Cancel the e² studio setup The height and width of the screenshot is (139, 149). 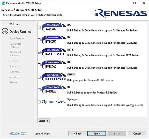tap(137, 134)
